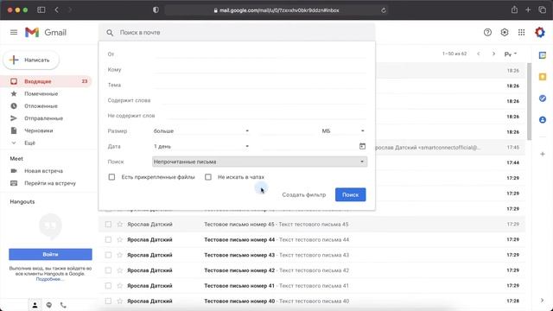Click Safari share icon
The image size is (553, 311).
[514, 10]
